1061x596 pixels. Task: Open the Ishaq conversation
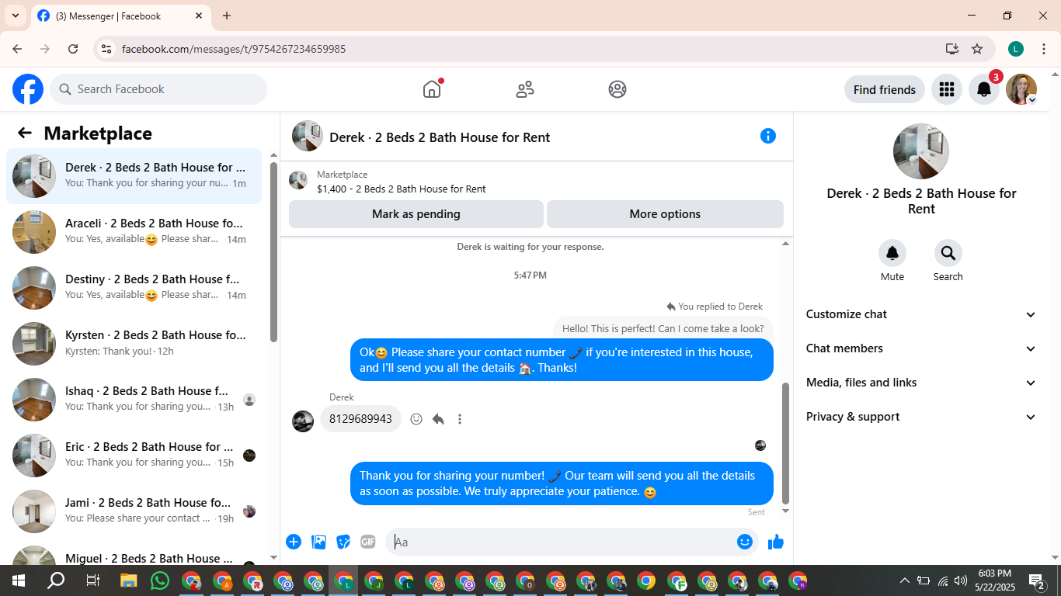[x=134, y=400]
